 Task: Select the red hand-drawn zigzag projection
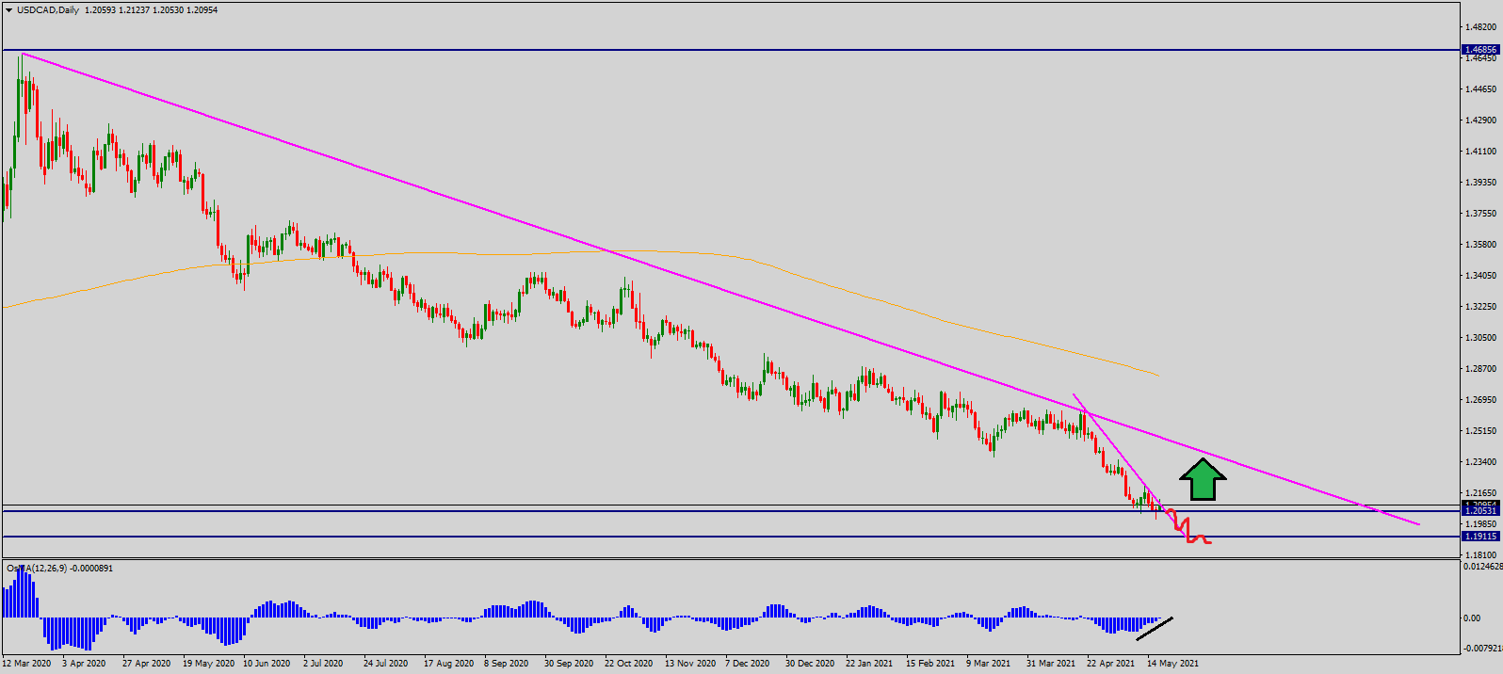pyautogui.click(x=1188, y=531)
